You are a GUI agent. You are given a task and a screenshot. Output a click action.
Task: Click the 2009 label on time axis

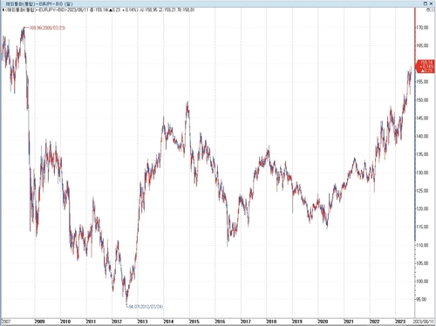39,322
